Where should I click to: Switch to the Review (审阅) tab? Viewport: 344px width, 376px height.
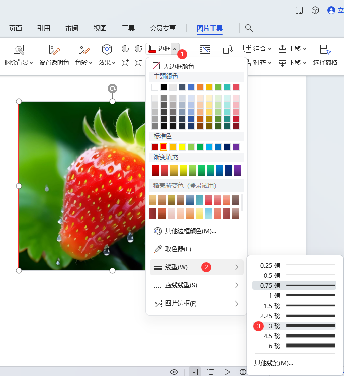71,28
